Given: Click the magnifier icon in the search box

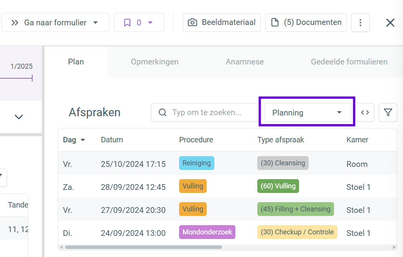Looking at the screenshot, I should pyautogui.click(x=163, y=112).
